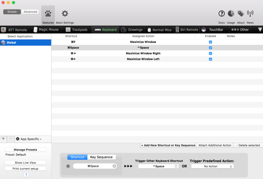Click the Siri Remote device icon
Image resolution: width=263 pixels, height=179 pixels.
(177, 30)
